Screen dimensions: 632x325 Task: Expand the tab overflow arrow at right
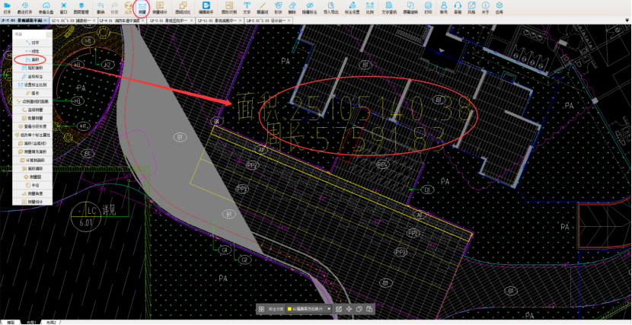click(x=626, y=21)
